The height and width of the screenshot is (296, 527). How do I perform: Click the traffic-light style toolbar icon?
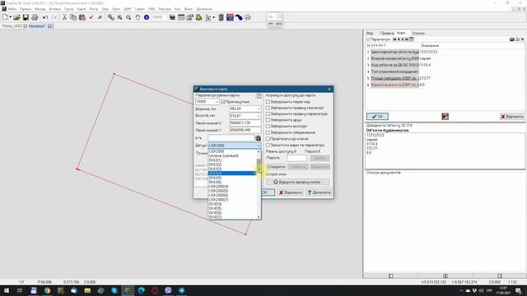coord(222,17)
